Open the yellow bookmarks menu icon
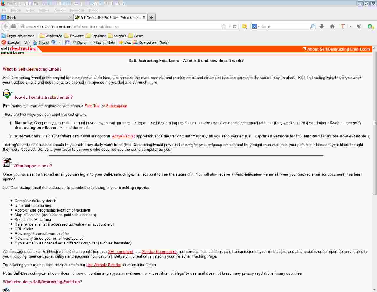The image size is (377, 292). 244,26
